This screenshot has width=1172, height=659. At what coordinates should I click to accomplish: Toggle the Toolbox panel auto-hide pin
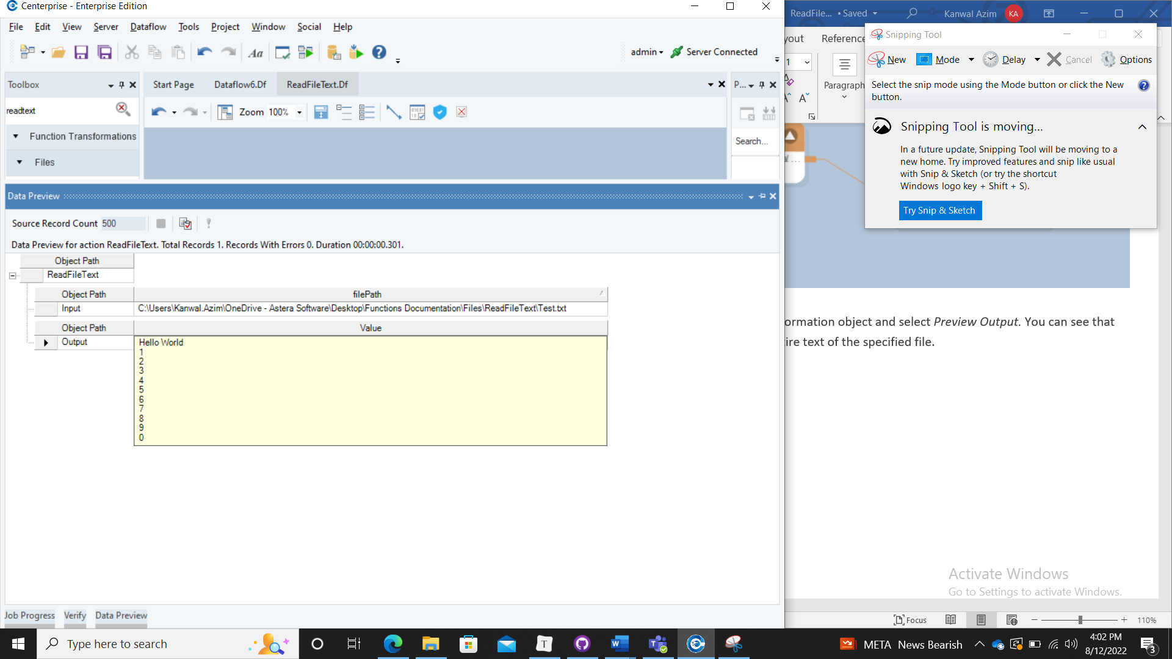coord(121,85)
